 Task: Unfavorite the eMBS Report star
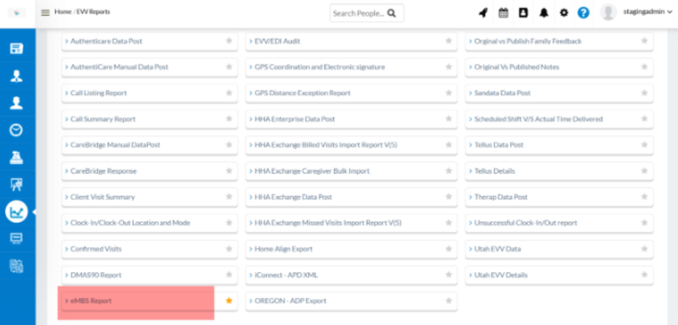(229, 300)
